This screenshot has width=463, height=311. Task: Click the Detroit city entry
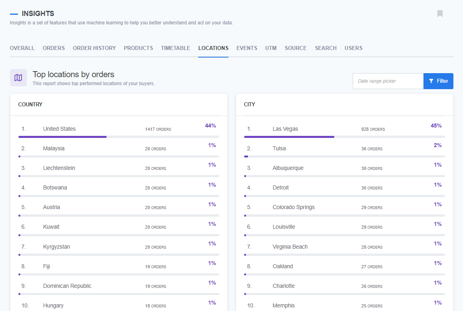click(x=344, y=188)
